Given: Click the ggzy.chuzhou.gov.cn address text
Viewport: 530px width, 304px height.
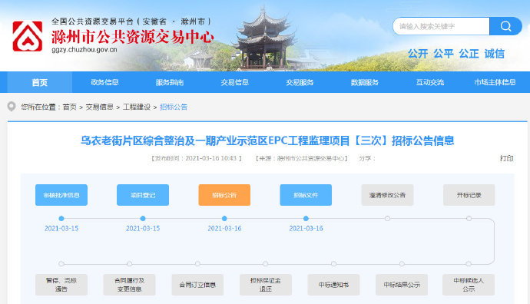Looking at the screenshot, I should (84, 50).
